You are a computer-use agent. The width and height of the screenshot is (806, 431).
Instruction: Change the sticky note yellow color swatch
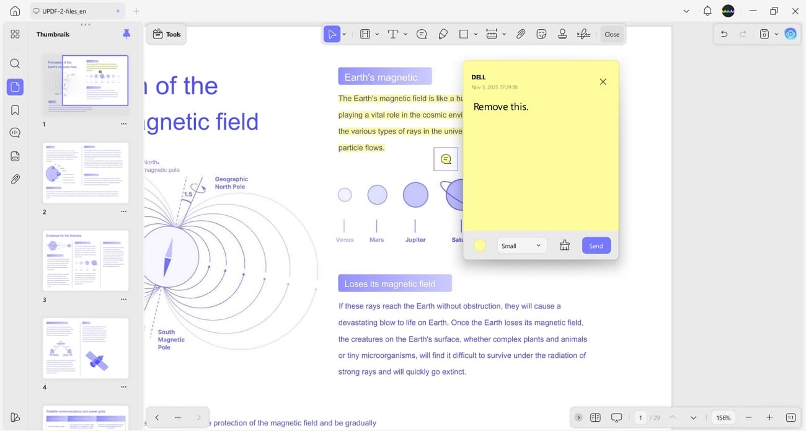coord(479,246)
